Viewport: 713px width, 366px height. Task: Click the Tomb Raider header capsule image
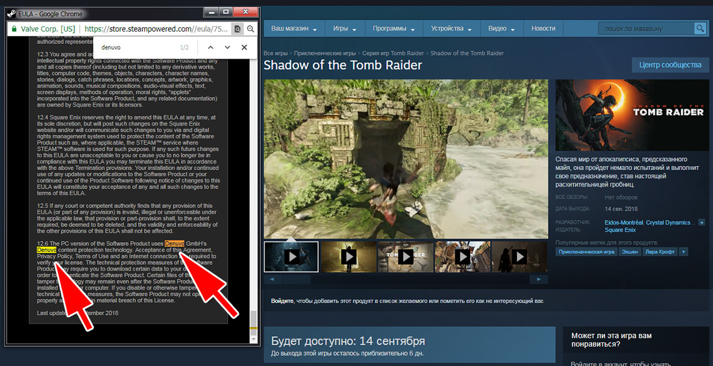pyautogui.click(x=632, y=115)
